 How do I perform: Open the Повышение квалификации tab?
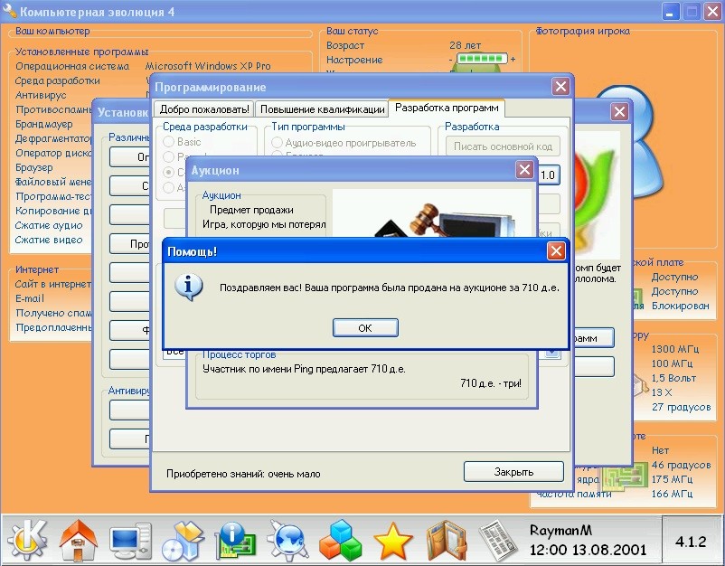pyautogui.click(x=323, y=109)
